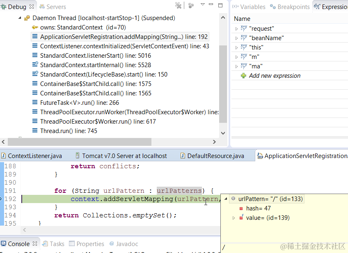Click 'return Collections.emptySet();' on line 194

point(115,215)
